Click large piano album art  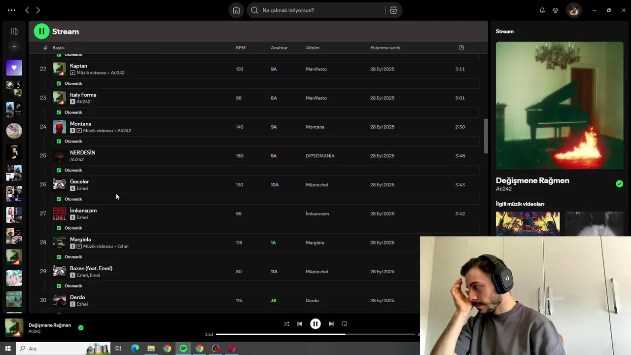pyautogui.click(x=560, y=106)
